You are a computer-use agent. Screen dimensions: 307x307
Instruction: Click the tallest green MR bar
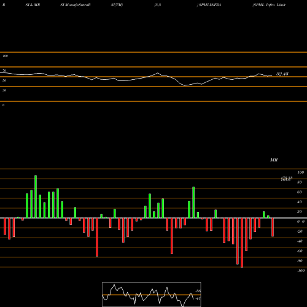pyautogui.click(x=36, y=196)
